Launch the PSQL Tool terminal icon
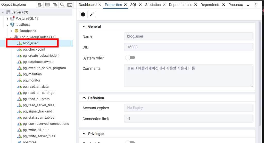Screen dimensions: 264x143 [70, 5]
